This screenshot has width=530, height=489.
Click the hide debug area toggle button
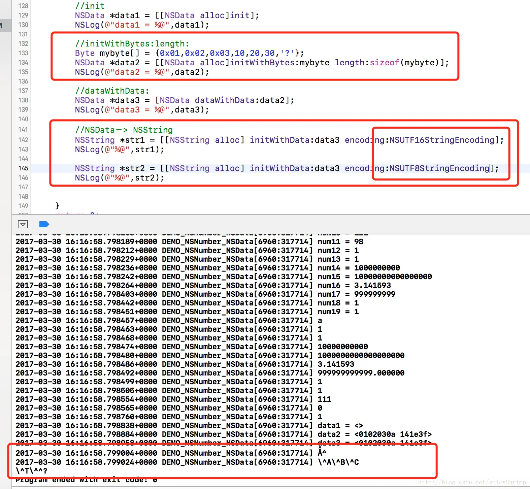click(23, 224)
